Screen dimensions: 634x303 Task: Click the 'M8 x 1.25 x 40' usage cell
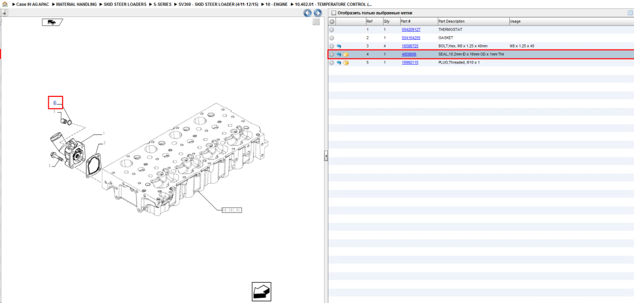522,46
